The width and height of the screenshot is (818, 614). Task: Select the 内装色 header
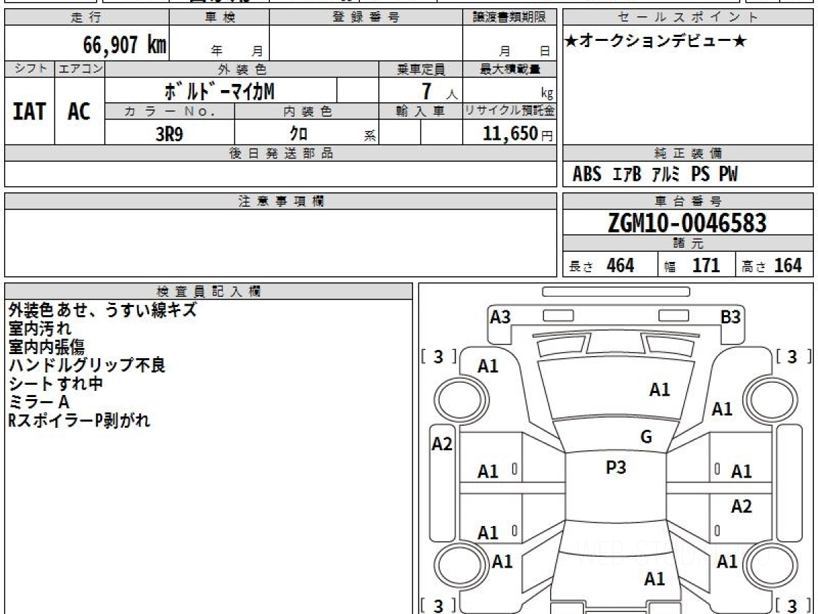tap(307, 111)
